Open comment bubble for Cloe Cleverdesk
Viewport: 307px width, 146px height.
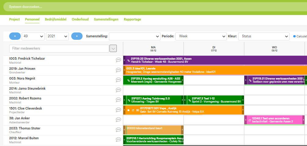point(118,110)
